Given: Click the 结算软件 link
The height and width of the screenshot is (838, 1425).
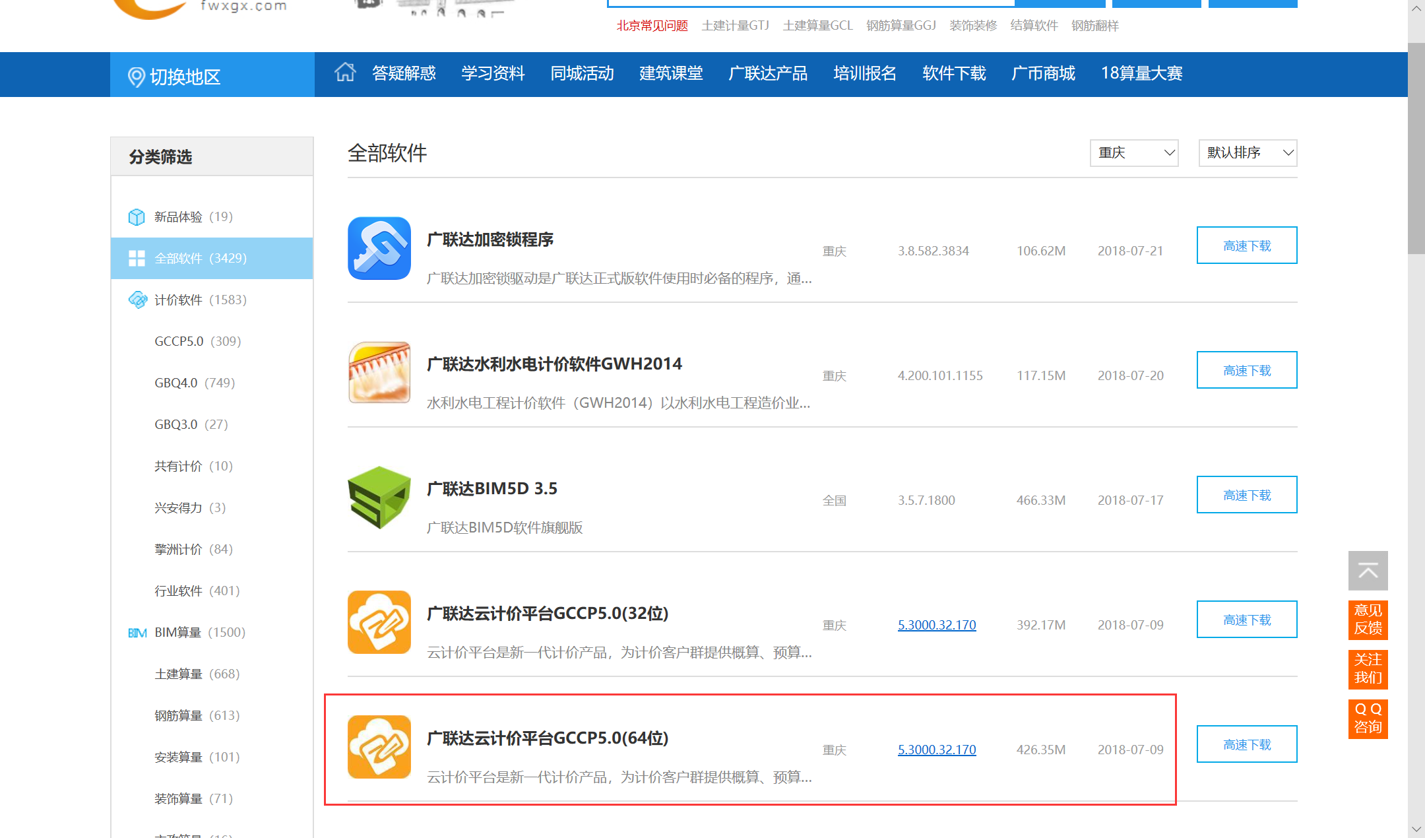Looking at the screenshot, I should click(1034, 26).
